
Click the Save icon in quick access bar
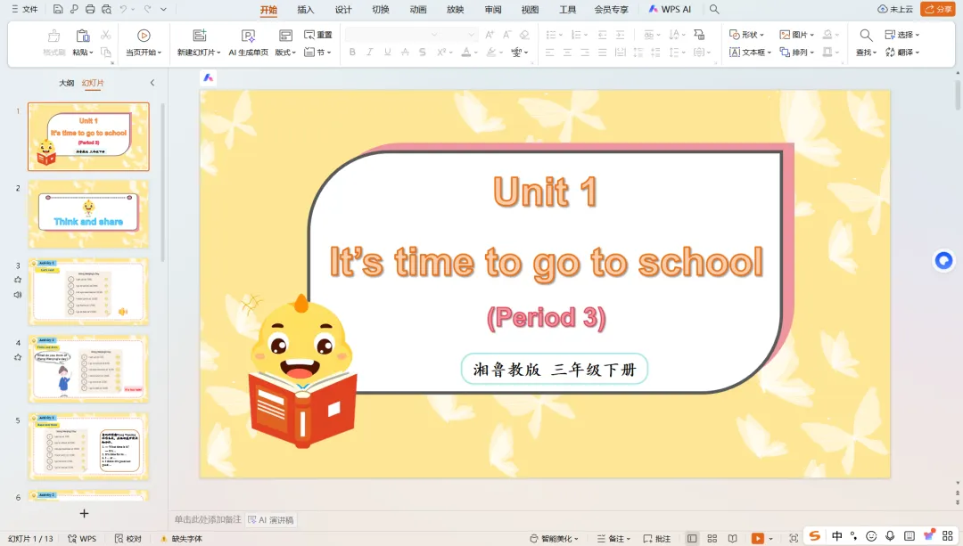(x=58, y=9)
